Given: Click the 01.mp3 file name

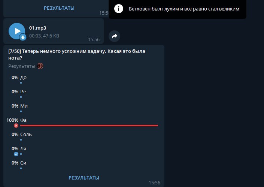Looking at the screenshot, I should [37, 28].
